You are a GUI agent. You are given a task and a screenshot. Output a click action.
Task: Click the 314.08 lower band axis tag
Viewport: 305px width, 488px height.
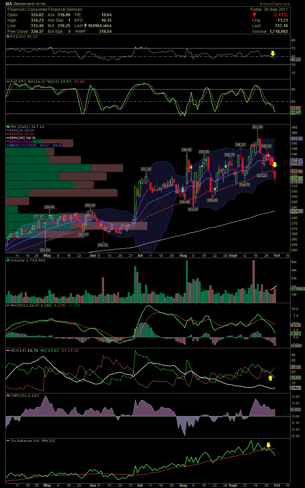pyautogui.click(x=297, y=182)
